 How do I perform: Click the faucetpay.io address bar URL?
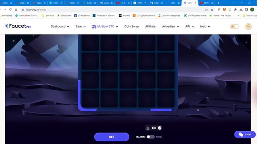36,10
